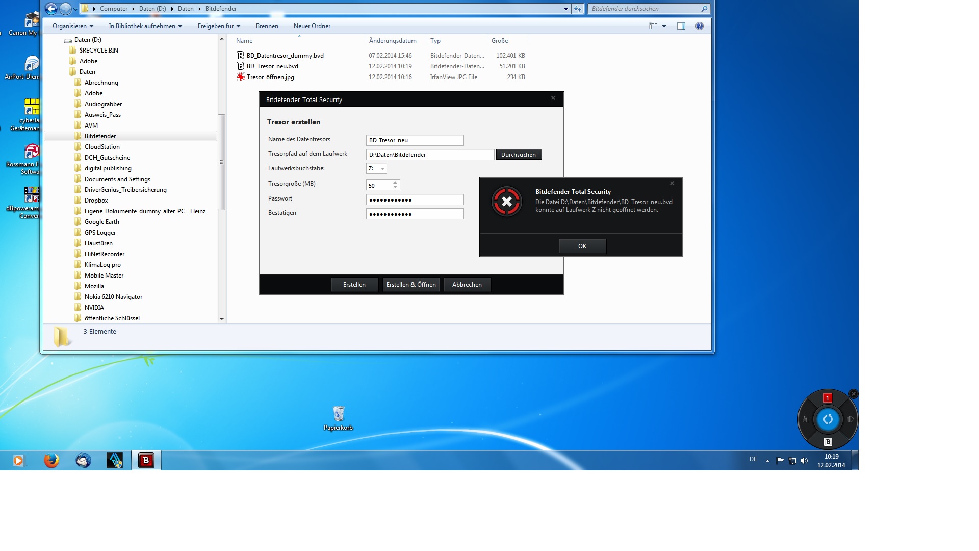The width and height of the screenshot is (979, 551).
Task: Click the Bitdefender widget center scan button
Action: [x=828, y=419]
